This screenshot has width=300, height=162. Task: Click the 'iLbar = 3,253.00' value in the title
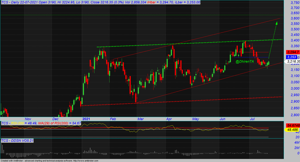[x=188, y=2]
